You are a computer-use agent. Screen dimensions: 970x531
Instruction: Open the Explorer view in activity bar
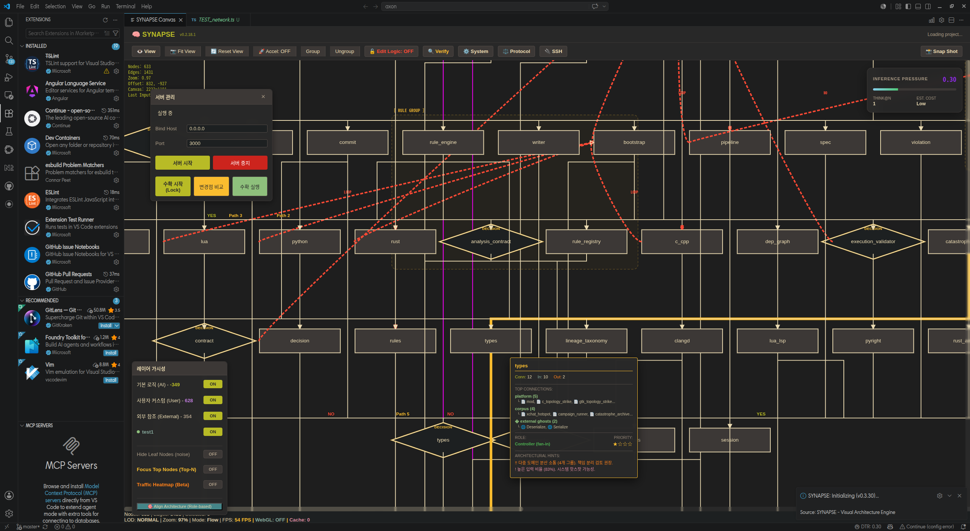coord(9,22)
